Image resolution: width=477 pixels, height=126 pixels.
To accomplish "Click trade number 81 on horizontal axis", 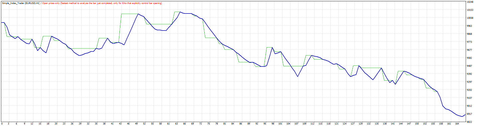I will click(224, 124).
